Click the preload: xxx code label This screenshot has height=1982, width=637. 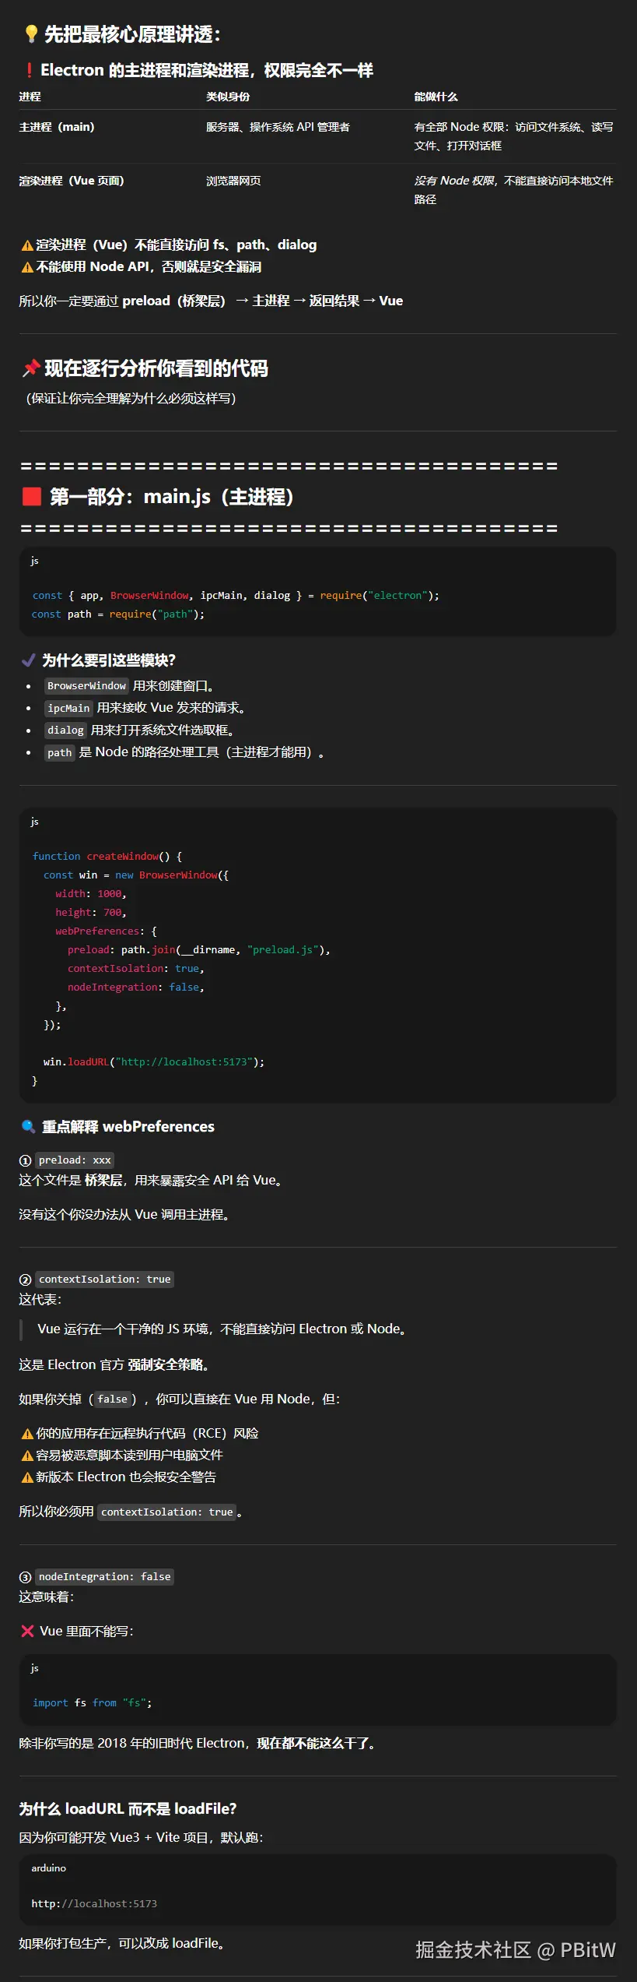(x=75, y=1160)
